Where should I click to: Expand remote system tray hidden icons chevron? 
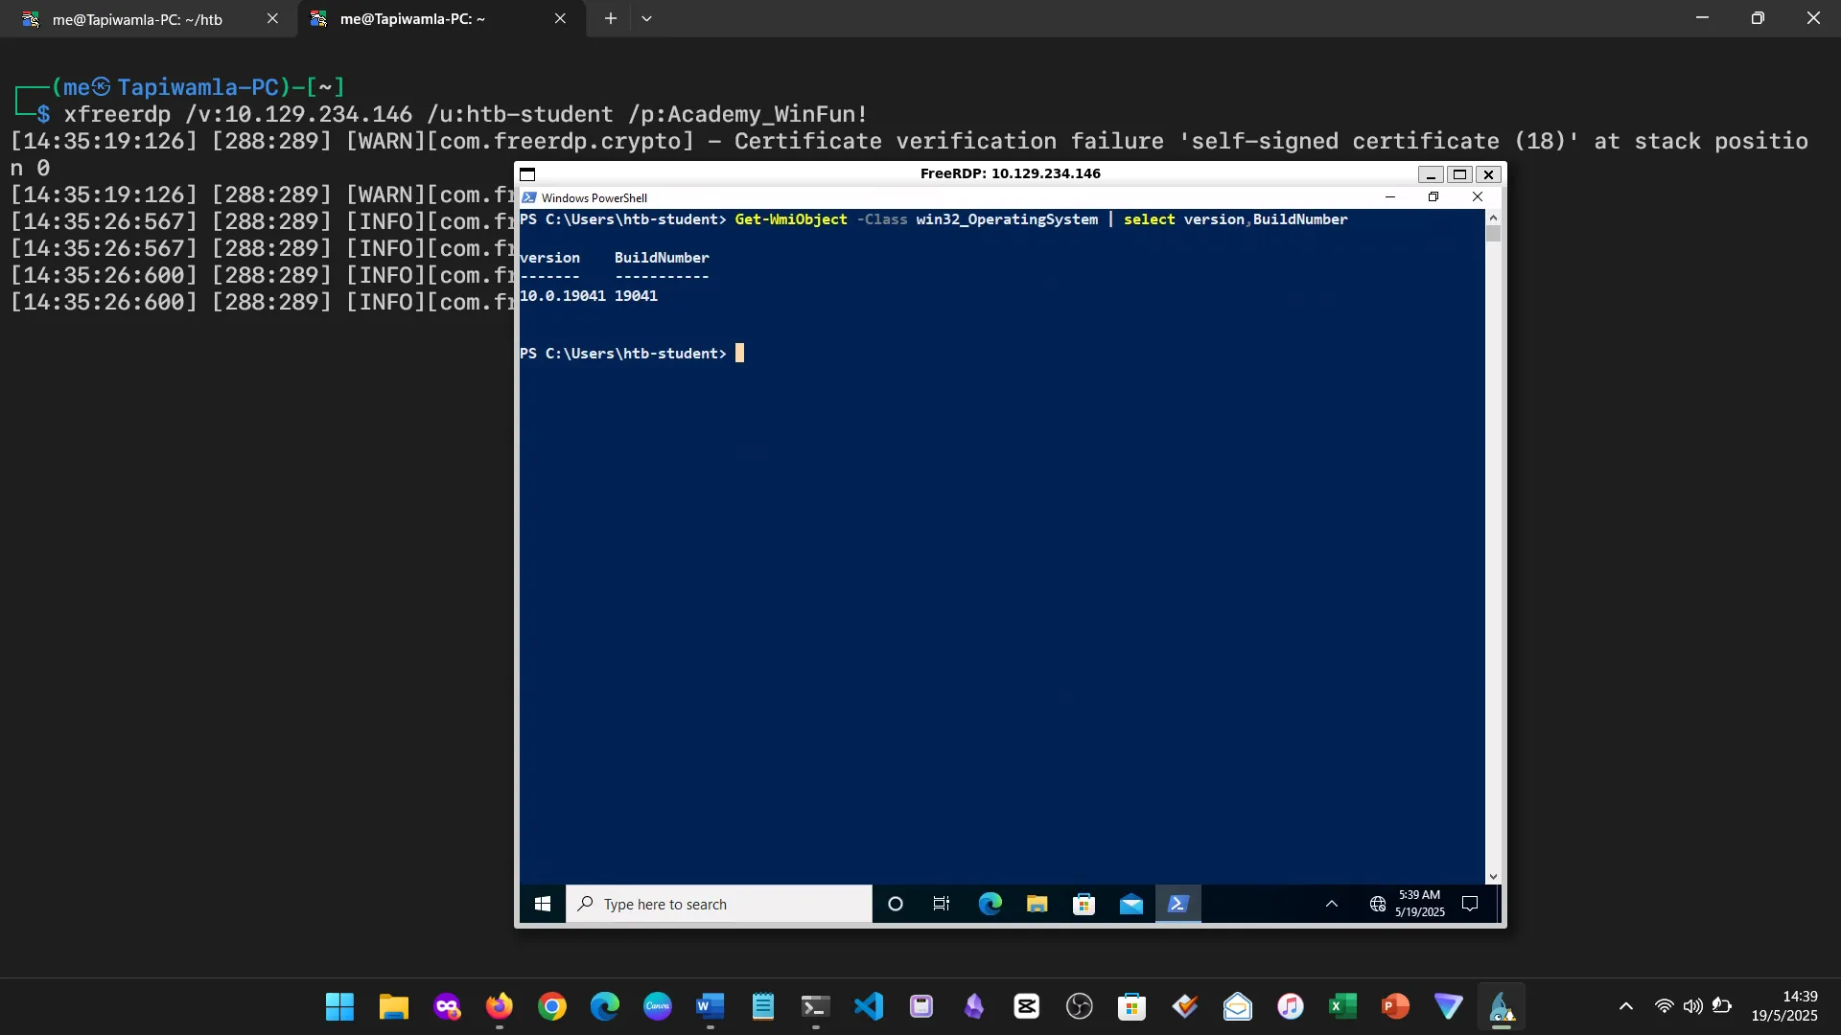point(1332,904)
